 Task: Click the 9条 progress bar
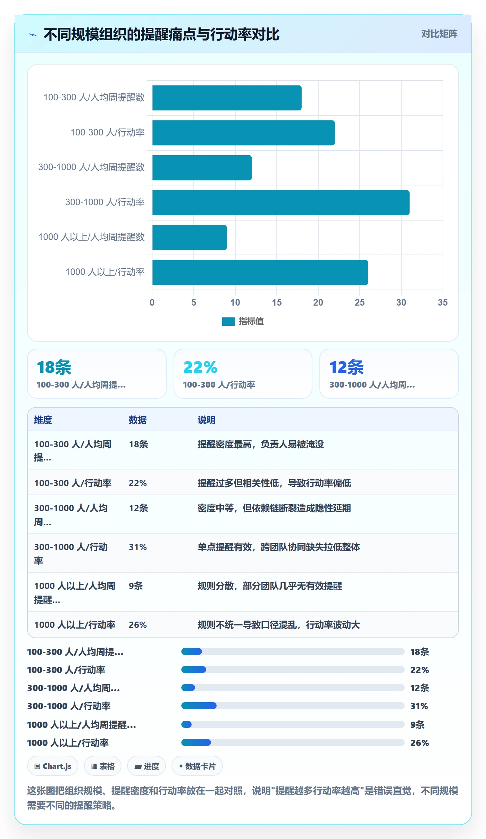click(x=293, y=724)
